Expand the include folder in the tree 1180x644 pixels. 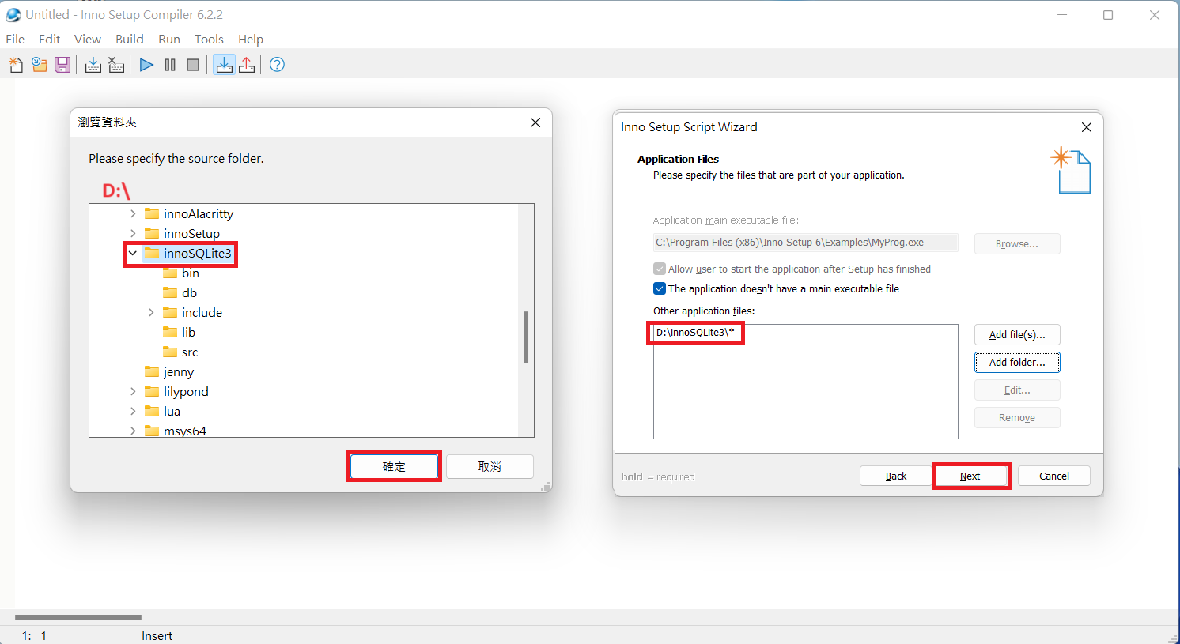click(x=151, y=312)
